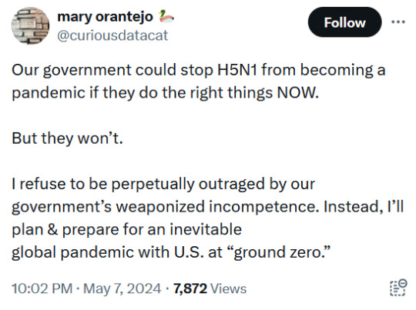Image resolution: width=416 pixels, height=310 pixels.
Task: Click the Follow button
Action: coord(344,22)
